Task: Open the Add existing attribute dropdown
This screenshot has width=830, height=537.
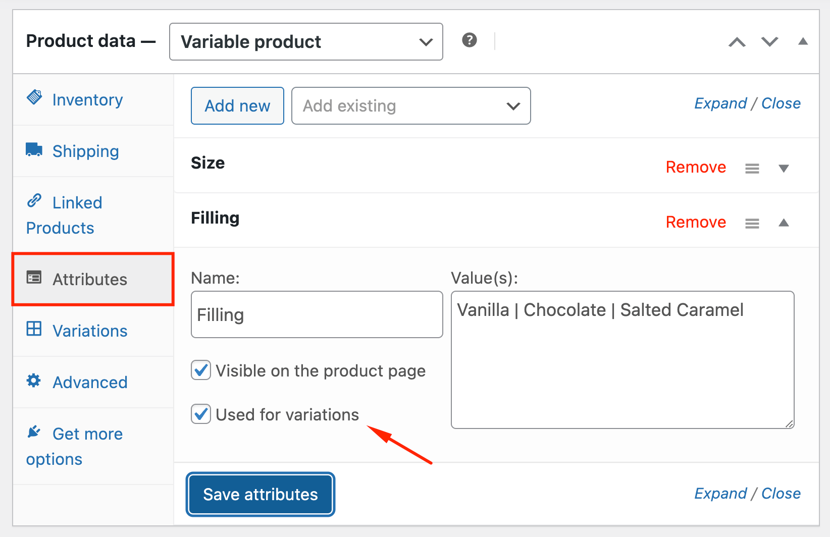Action: point(411,106)
